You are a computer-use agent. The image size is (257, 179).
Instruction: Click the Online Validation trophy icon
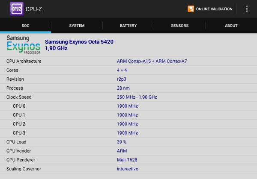click(x=191, y=9)
